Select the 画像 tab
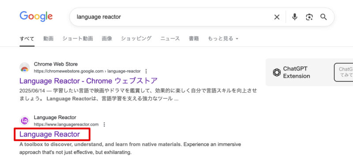The width and height of the screenshot is (353, 168). 107,39
